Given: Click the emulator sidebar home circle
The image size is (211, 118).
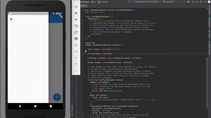Looking at the screenshot, I should coord(76,58).
